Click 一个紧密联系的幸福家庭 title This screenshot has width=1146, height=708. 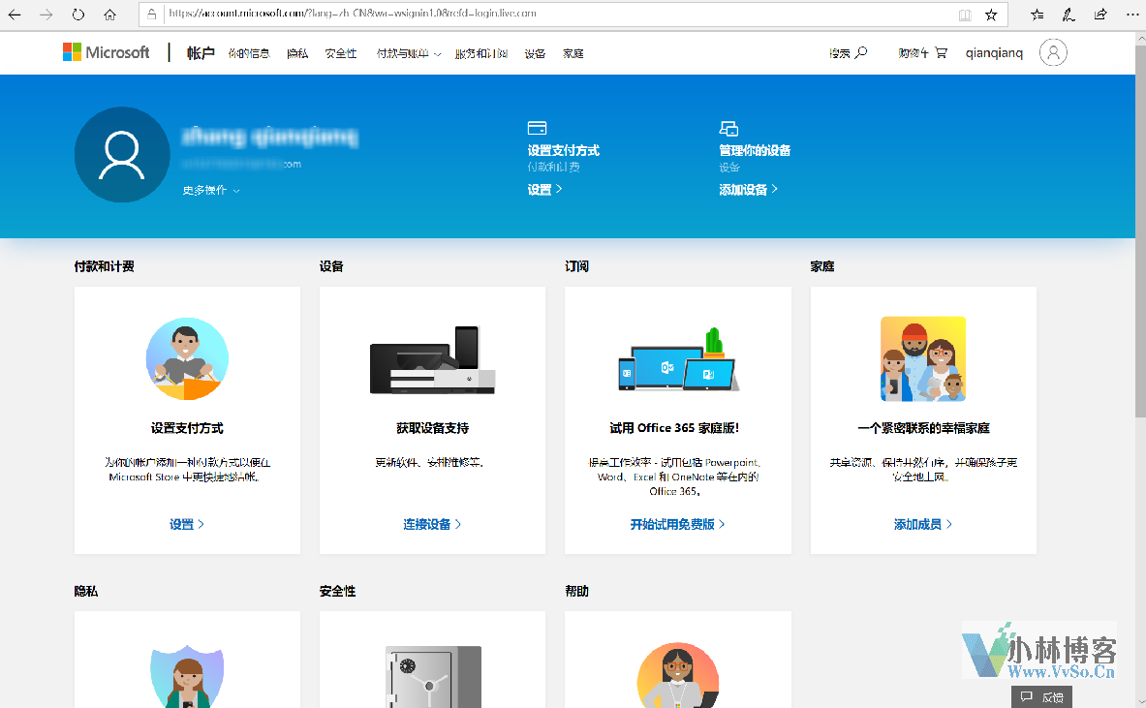pyautogui.click(x=924, y=428)
